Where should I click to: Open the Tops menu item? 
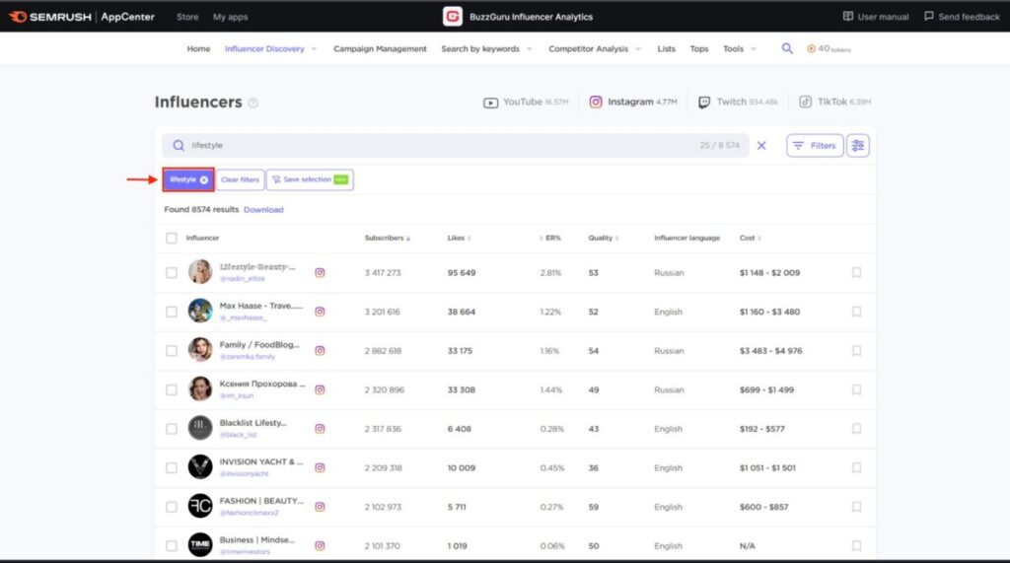[699, 49]
